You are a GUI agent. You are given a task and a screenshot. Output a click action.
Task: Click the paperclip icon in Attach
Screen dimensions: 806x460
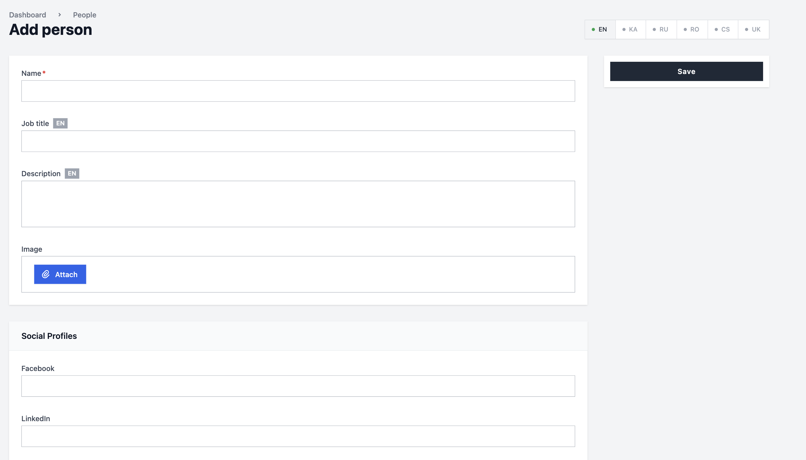coord(46,274)
